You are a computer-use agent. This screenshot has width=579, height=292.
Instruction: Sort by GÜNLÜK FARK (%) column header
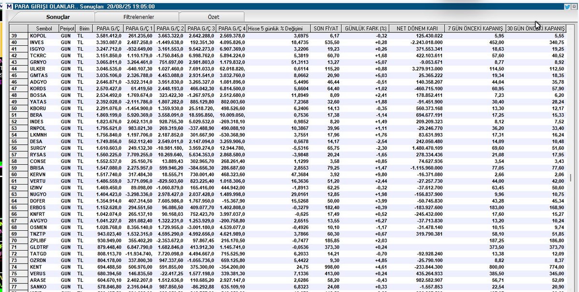365,28
